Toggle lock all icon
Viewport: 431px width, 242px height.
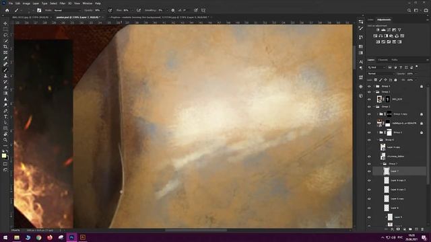(395, 80)
